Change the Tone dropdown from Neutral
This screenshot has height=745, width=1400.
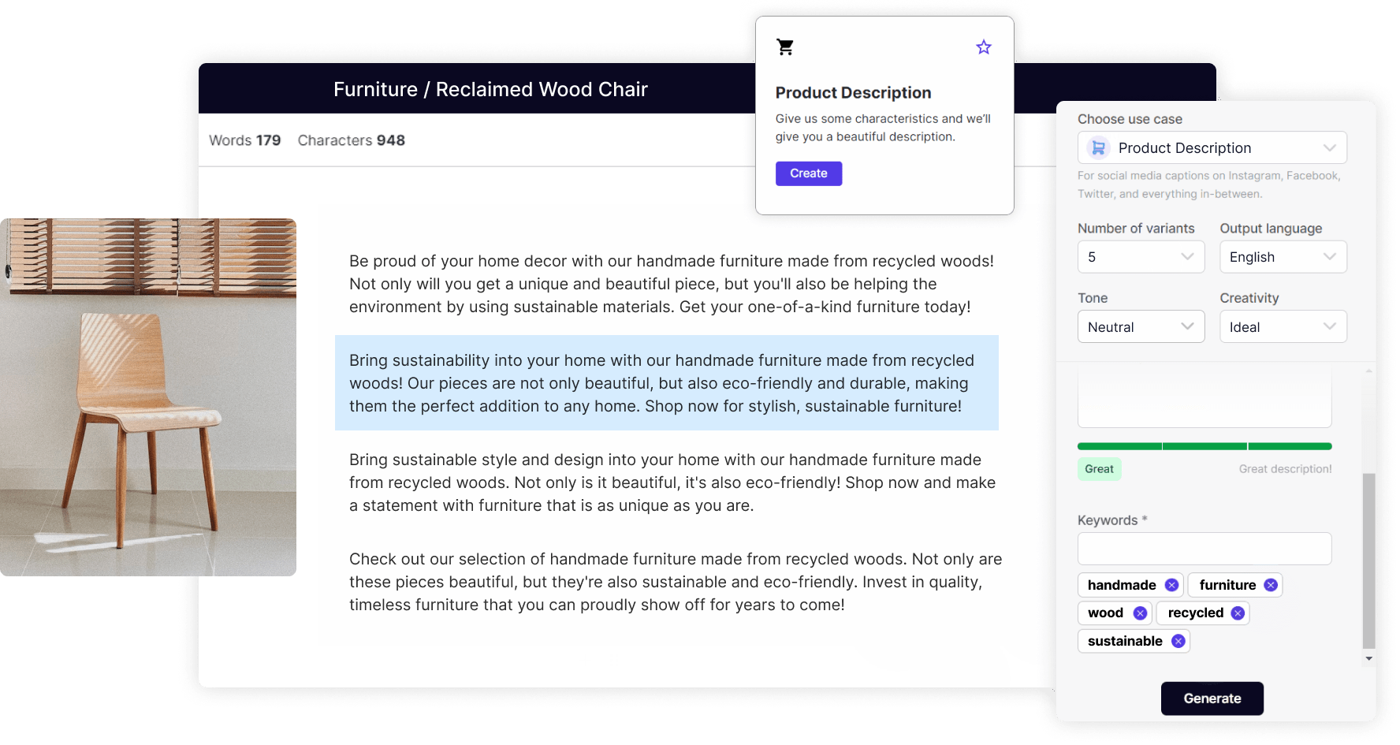[1141, 326]
